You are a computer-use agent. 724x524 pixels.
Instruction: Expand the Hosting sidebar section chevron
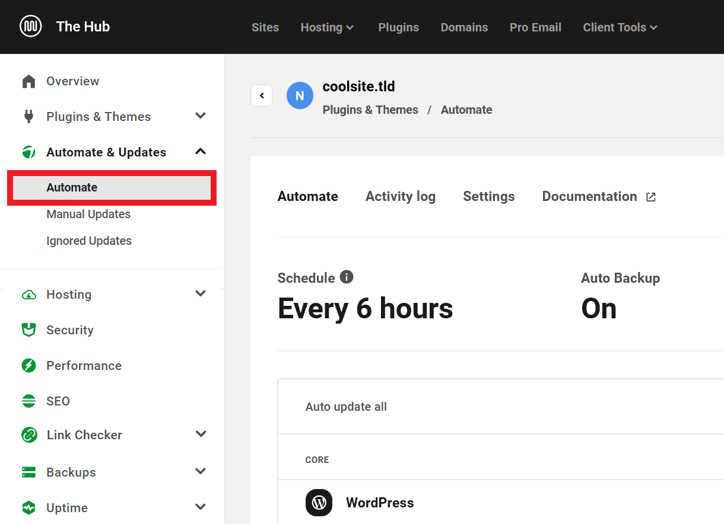(x=201, y=293)
